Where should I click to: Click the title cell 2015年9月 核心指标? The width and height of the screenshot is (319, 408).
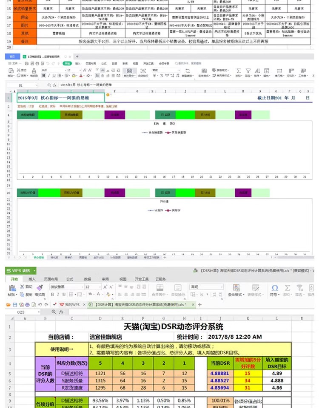click(61, 98)
